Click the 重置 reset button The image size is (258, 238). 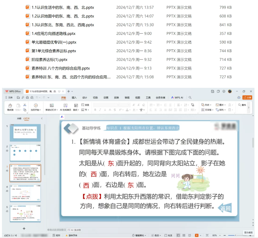click(85, 105)
